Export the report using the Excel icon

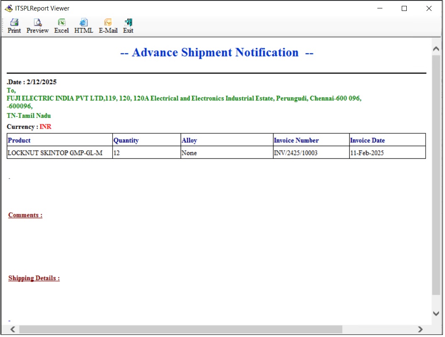tap(61, 25)
